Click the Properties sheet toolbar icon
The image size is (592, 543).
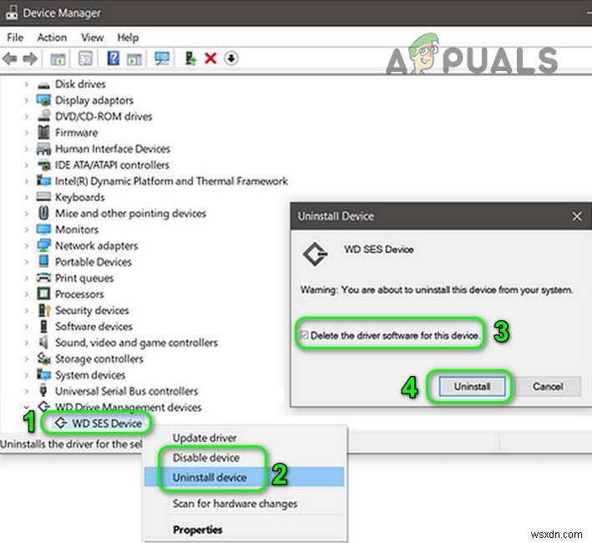pos(85,58)
